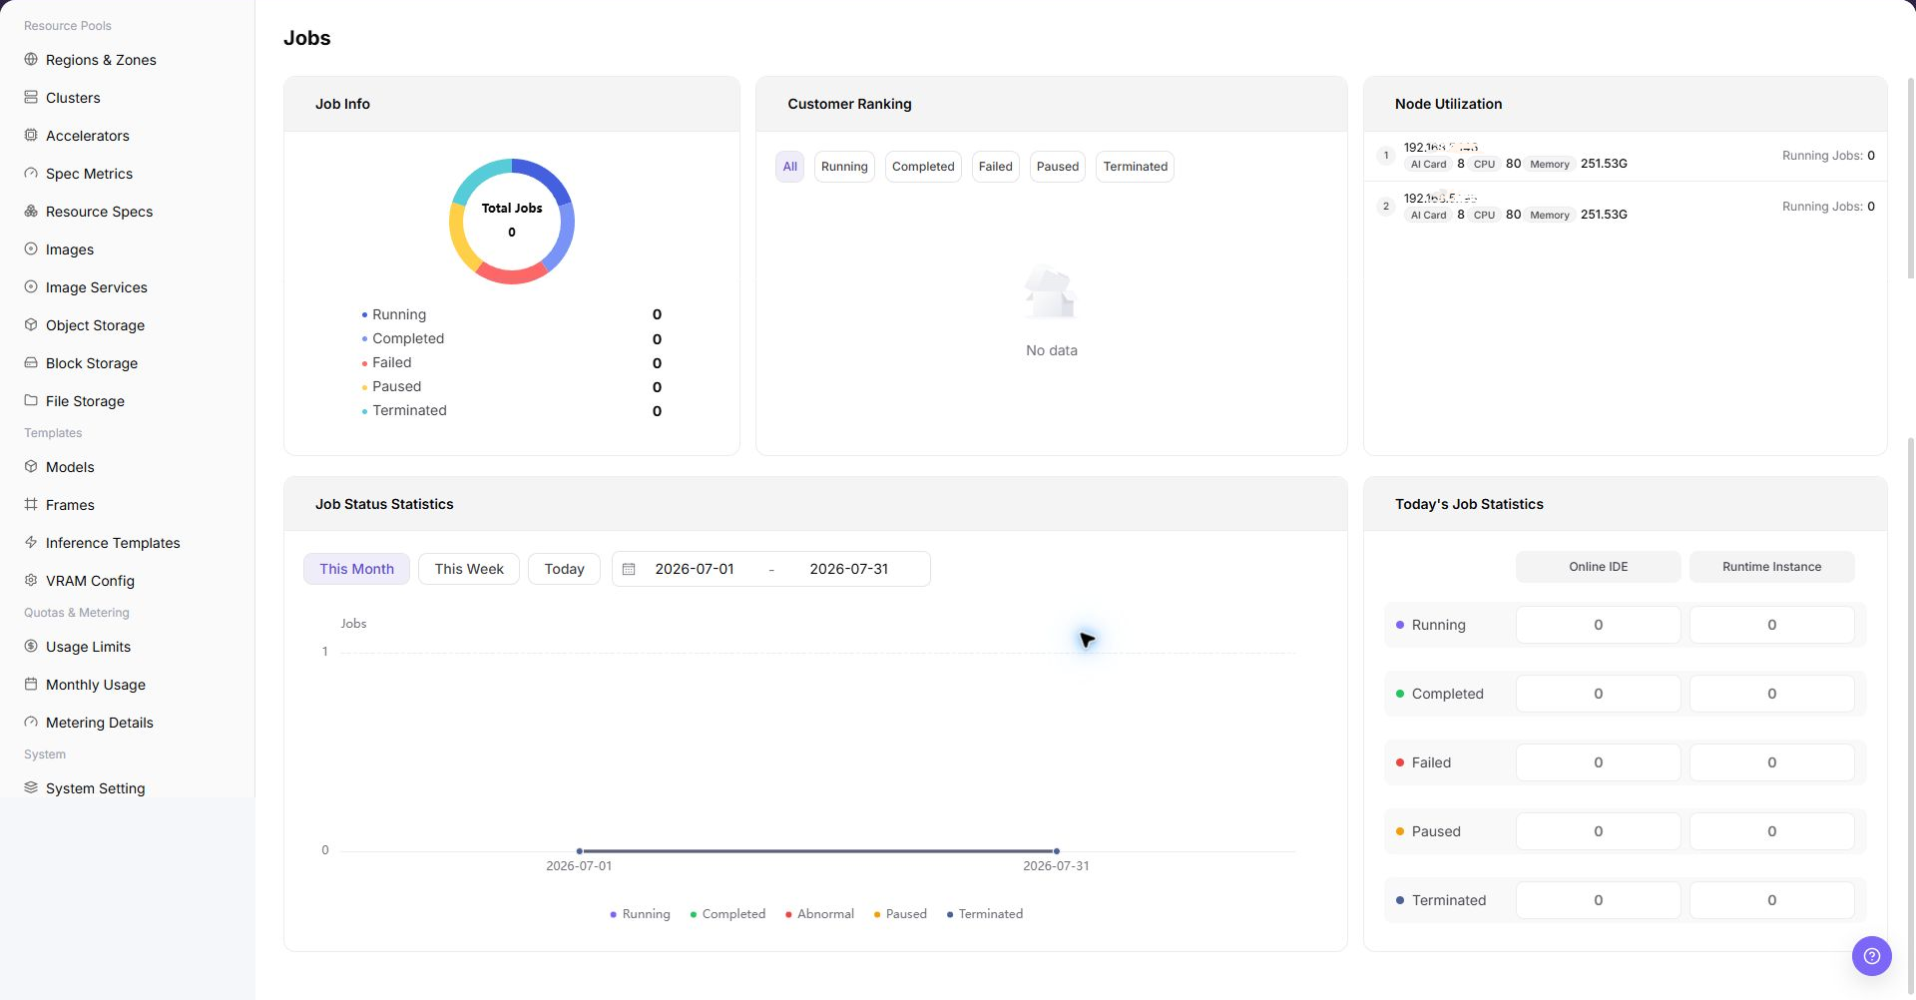Click the Terminated row Online IDE count
Viewport: 1916px width, 1000px height.
tap(1599, 900)
